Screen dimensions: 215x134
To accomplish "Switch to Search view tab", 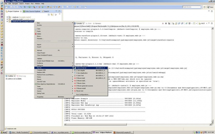I will tap(45, 11).
